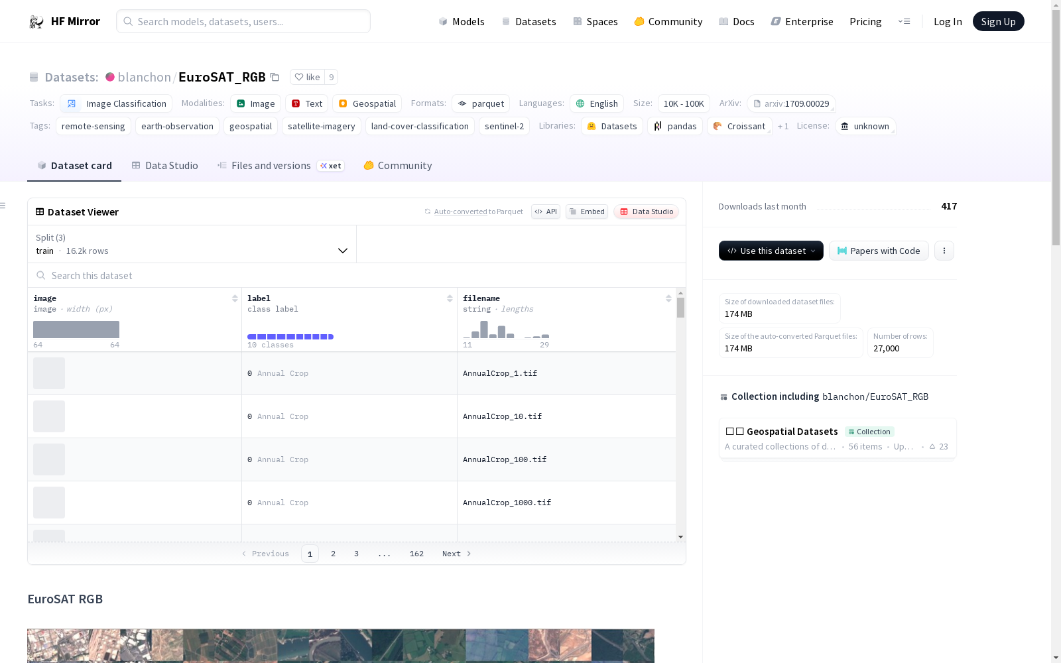Click the land-cover-classification tag
The width and height of the screenshot is (1061, 663).
click(x=420, y=126)
